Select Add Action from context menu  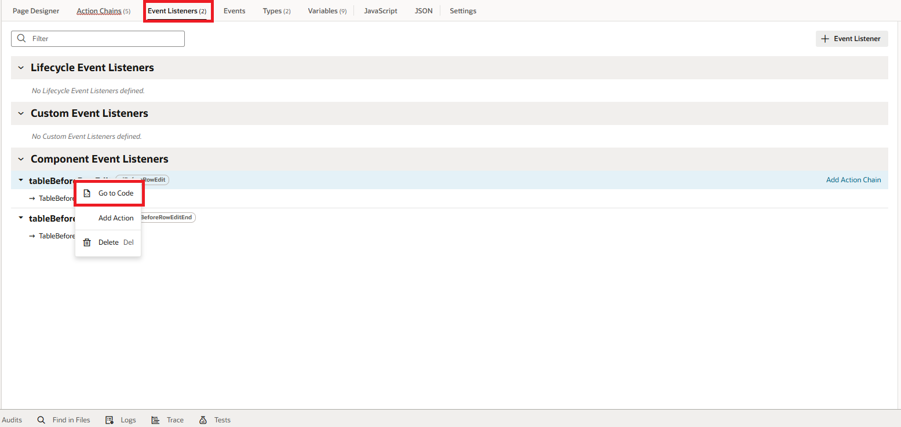click(x=116, y=218)
